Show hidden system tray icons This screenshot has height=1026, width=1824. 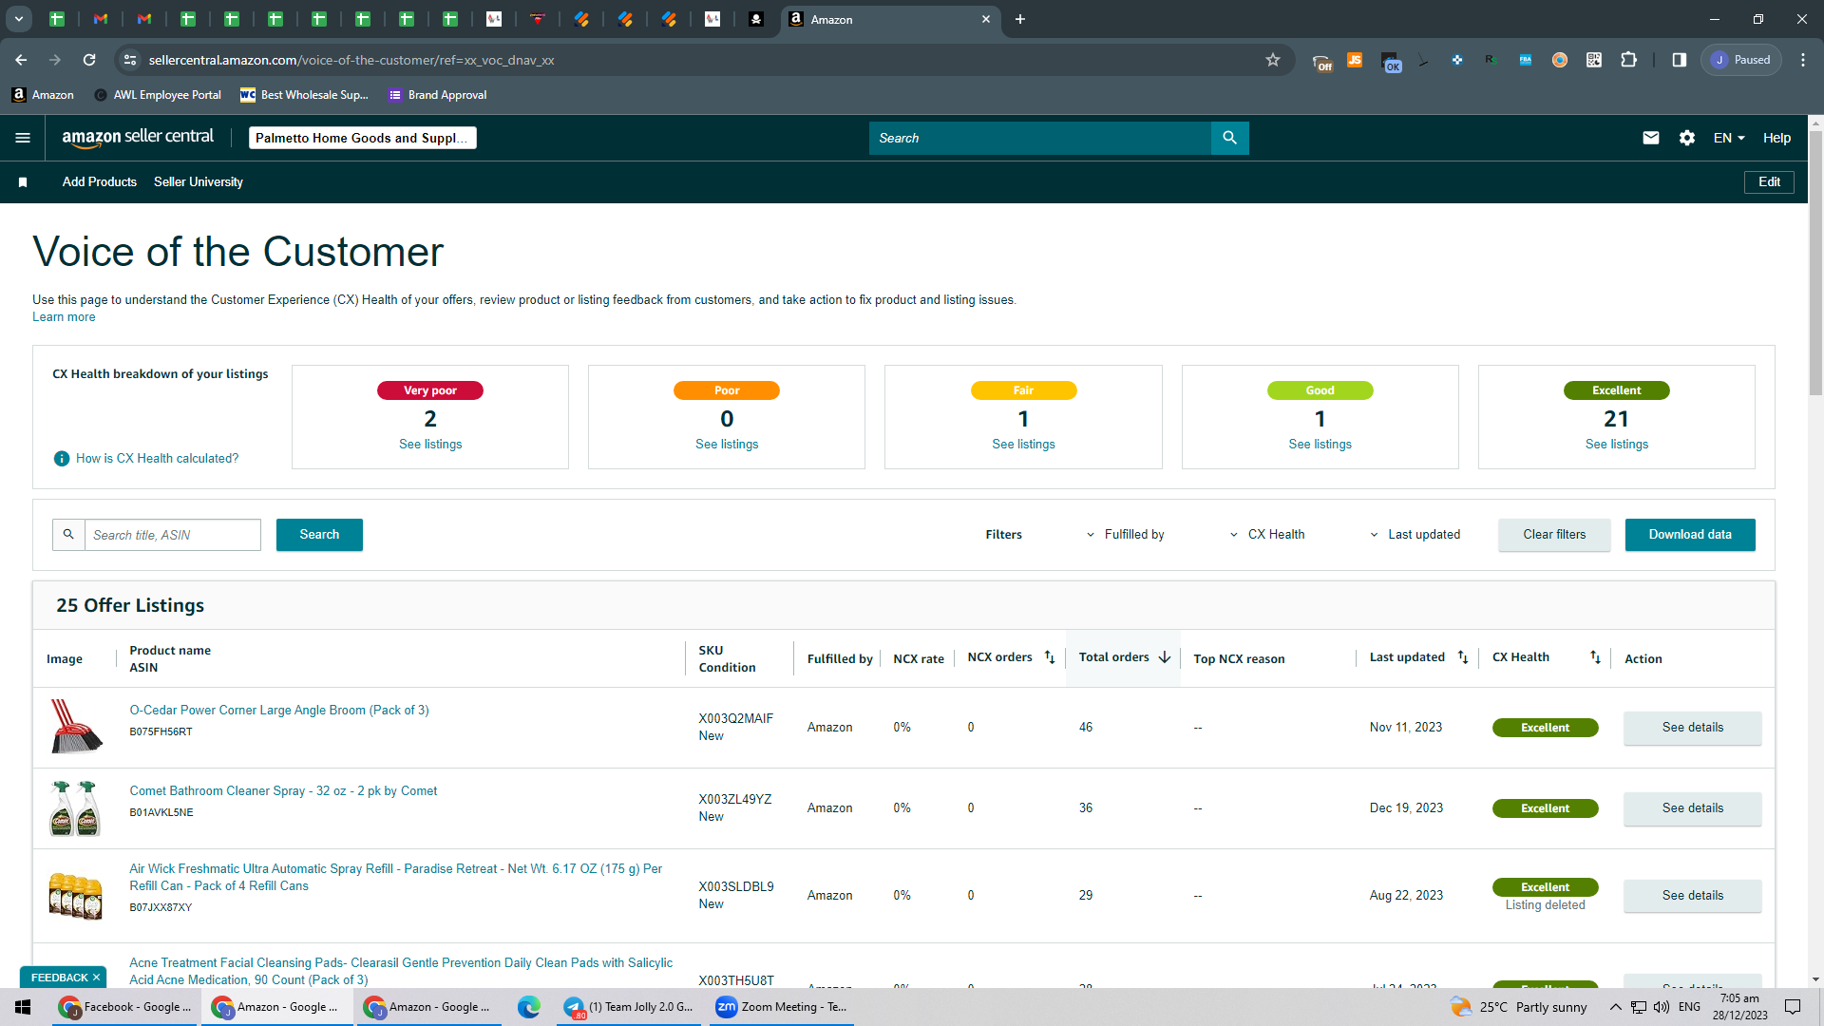(1615, 1007)
